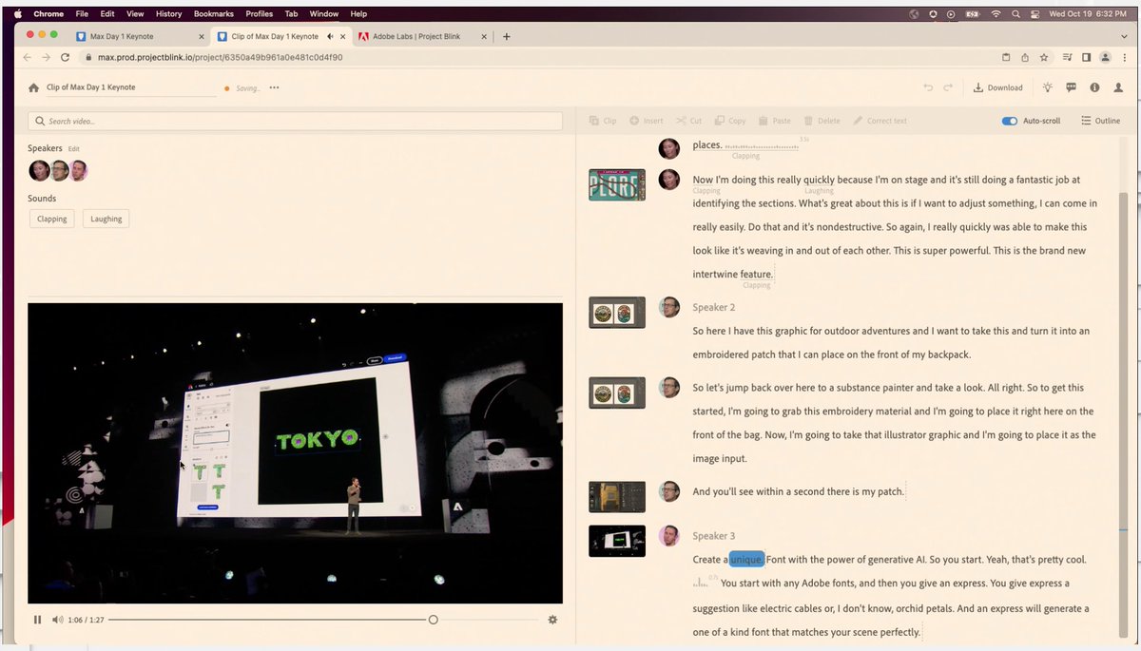
Task: Go back in Chrome
Action: tap(26, 57)
